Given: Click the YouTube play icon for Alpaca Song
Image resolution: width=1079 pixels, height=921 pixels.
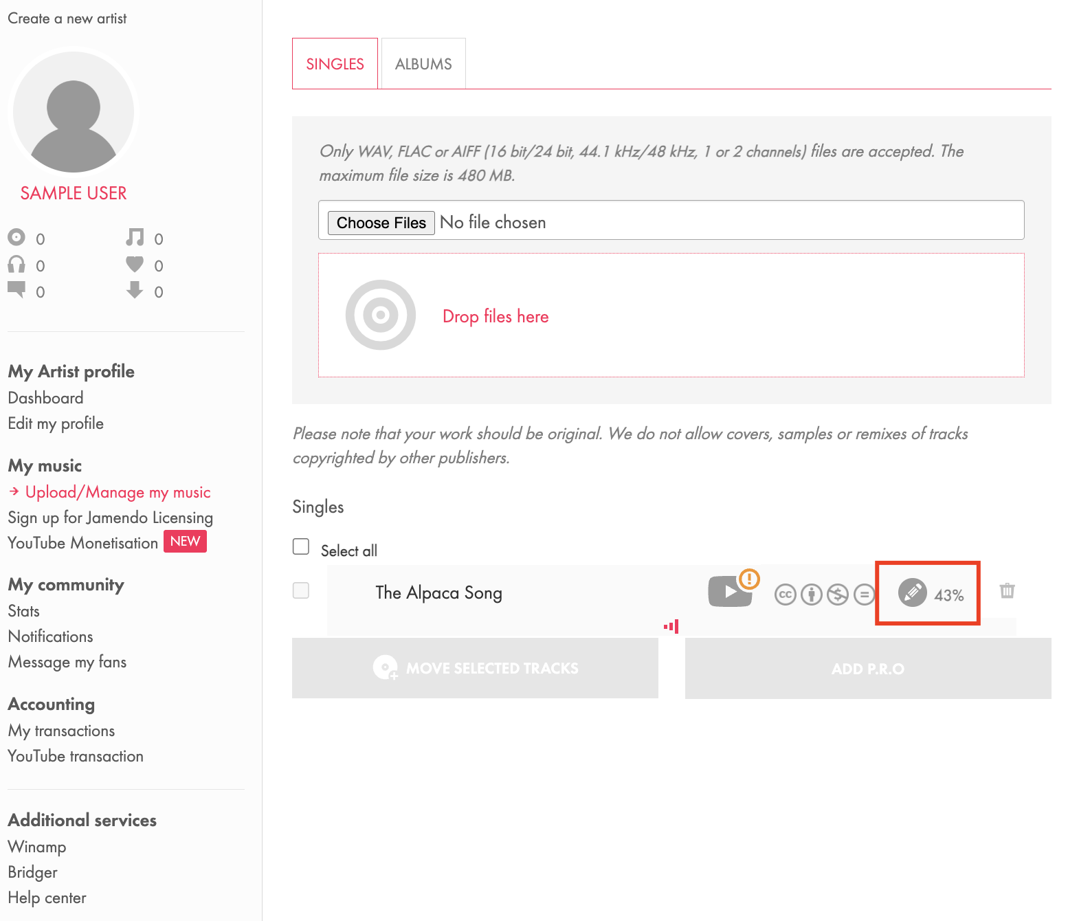Looking at the screenshot, I should (x=730, y=592).
